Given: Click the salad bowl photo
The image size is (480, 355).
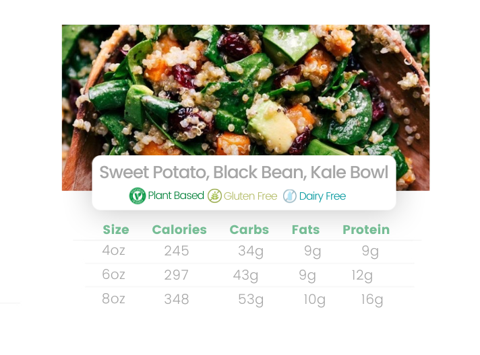Looking at the screenshot, I should click(245, 87).
